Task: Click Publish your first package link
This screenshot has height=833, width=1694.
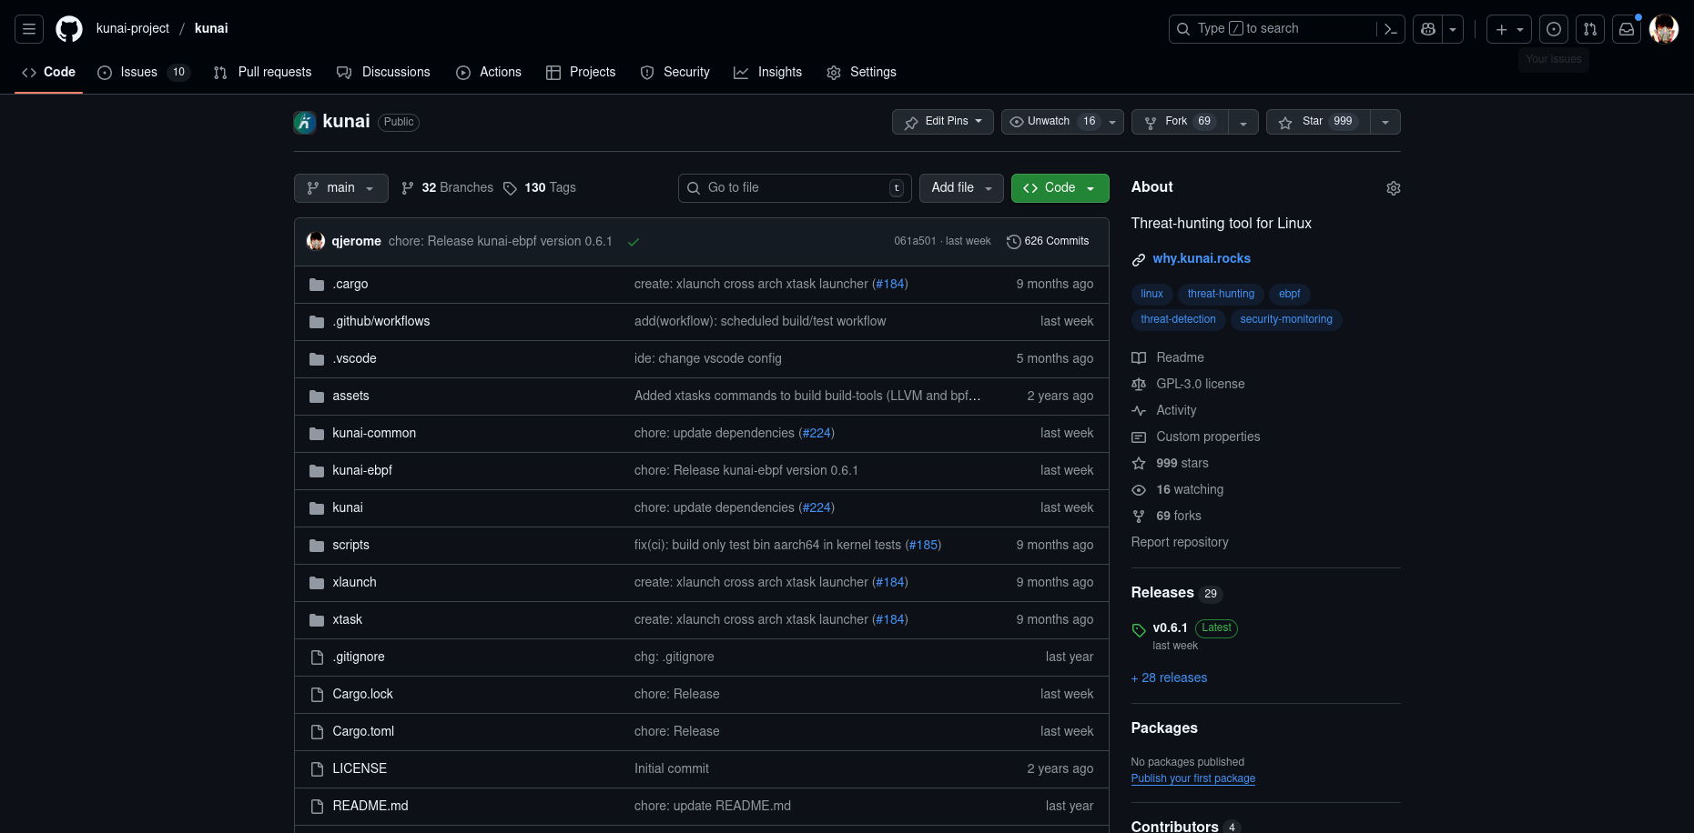Action: coord(1193,778)
